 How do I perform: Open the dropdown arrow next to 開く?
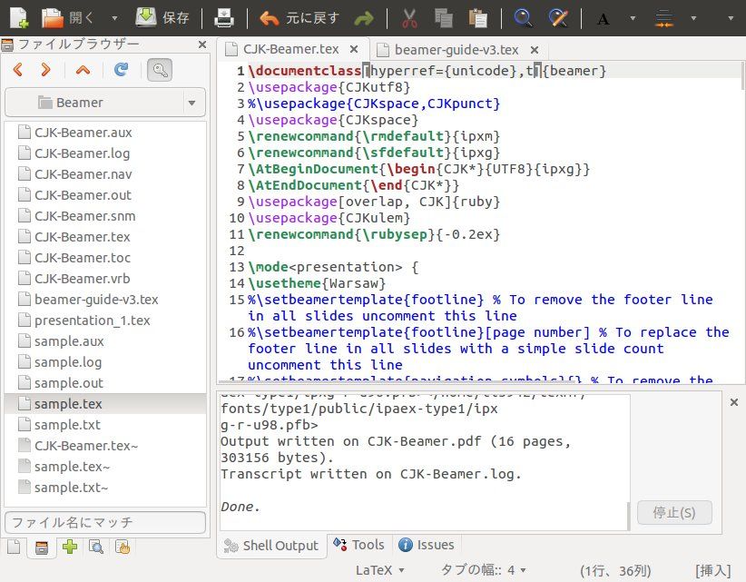tap(113, 17)
